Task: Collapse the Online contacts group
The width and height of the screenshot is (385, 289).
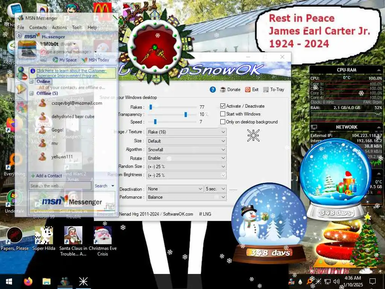Action: pyautogui.click(x=32, y=81)
